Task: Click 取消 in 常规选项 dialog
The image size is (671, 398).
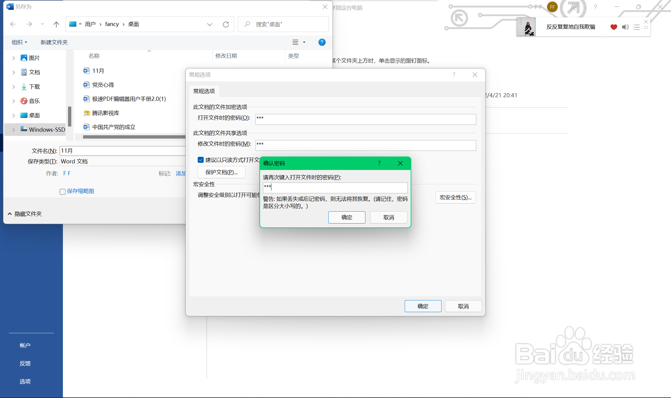Action: click(x=463, y=306)
